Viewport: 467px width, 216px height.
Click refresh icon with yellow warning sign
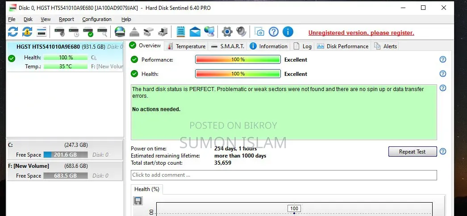(27, 32)
